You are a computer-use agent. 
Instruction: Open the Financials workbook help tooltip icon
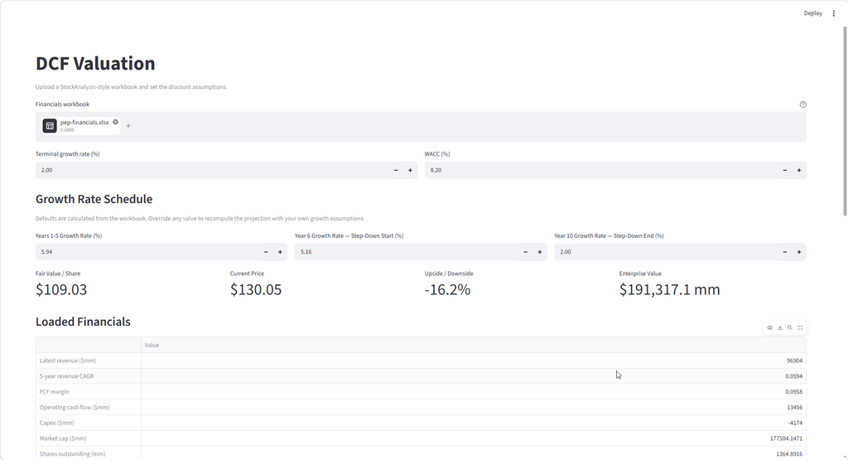click(802, 104)
